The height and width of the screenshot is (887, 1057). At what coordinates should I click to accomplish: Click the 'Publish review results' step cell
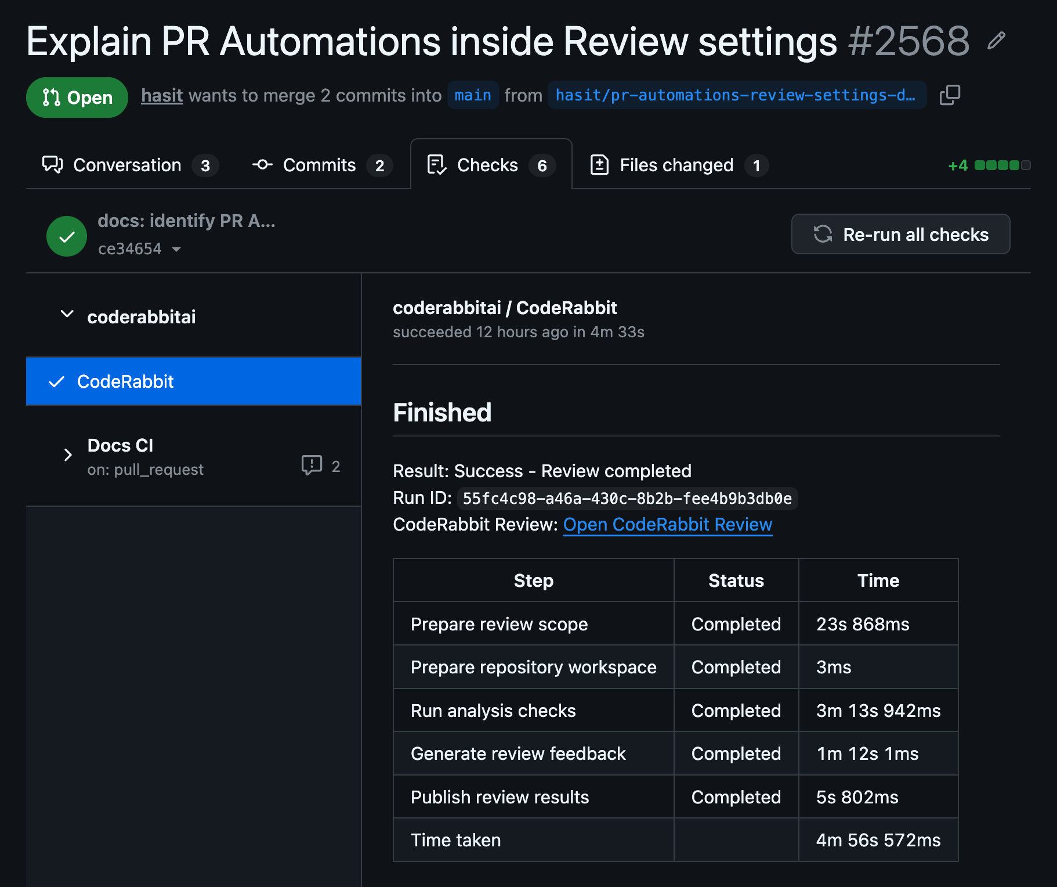[x=533, y=797]
